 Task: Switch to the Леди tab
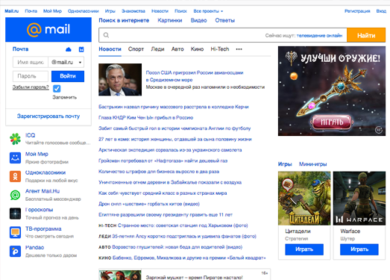[157, 49]
